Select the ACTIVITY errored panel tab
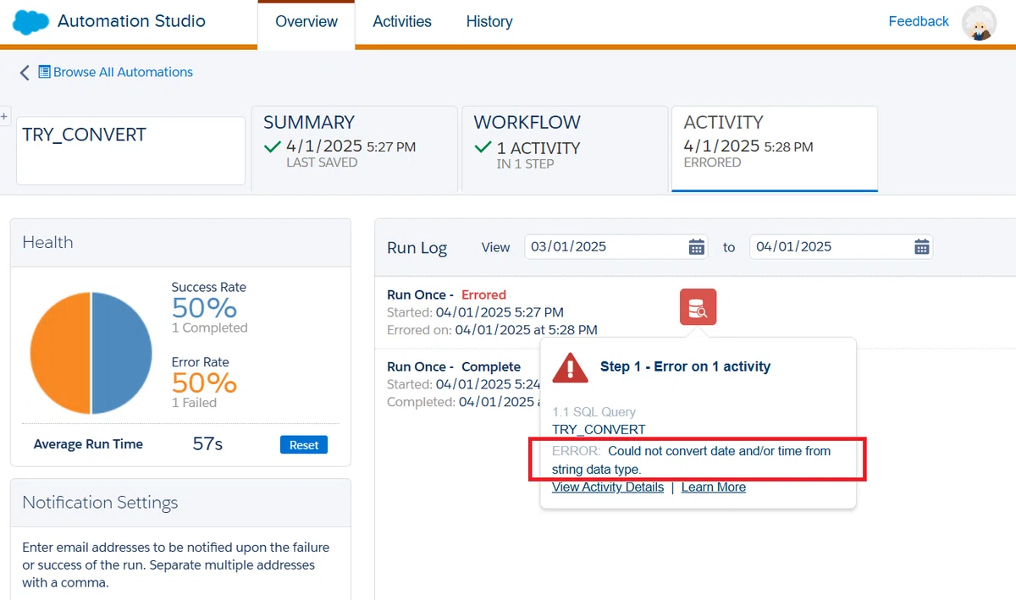Viewport: 1016px width, 600px height. (x=775, y=148)
